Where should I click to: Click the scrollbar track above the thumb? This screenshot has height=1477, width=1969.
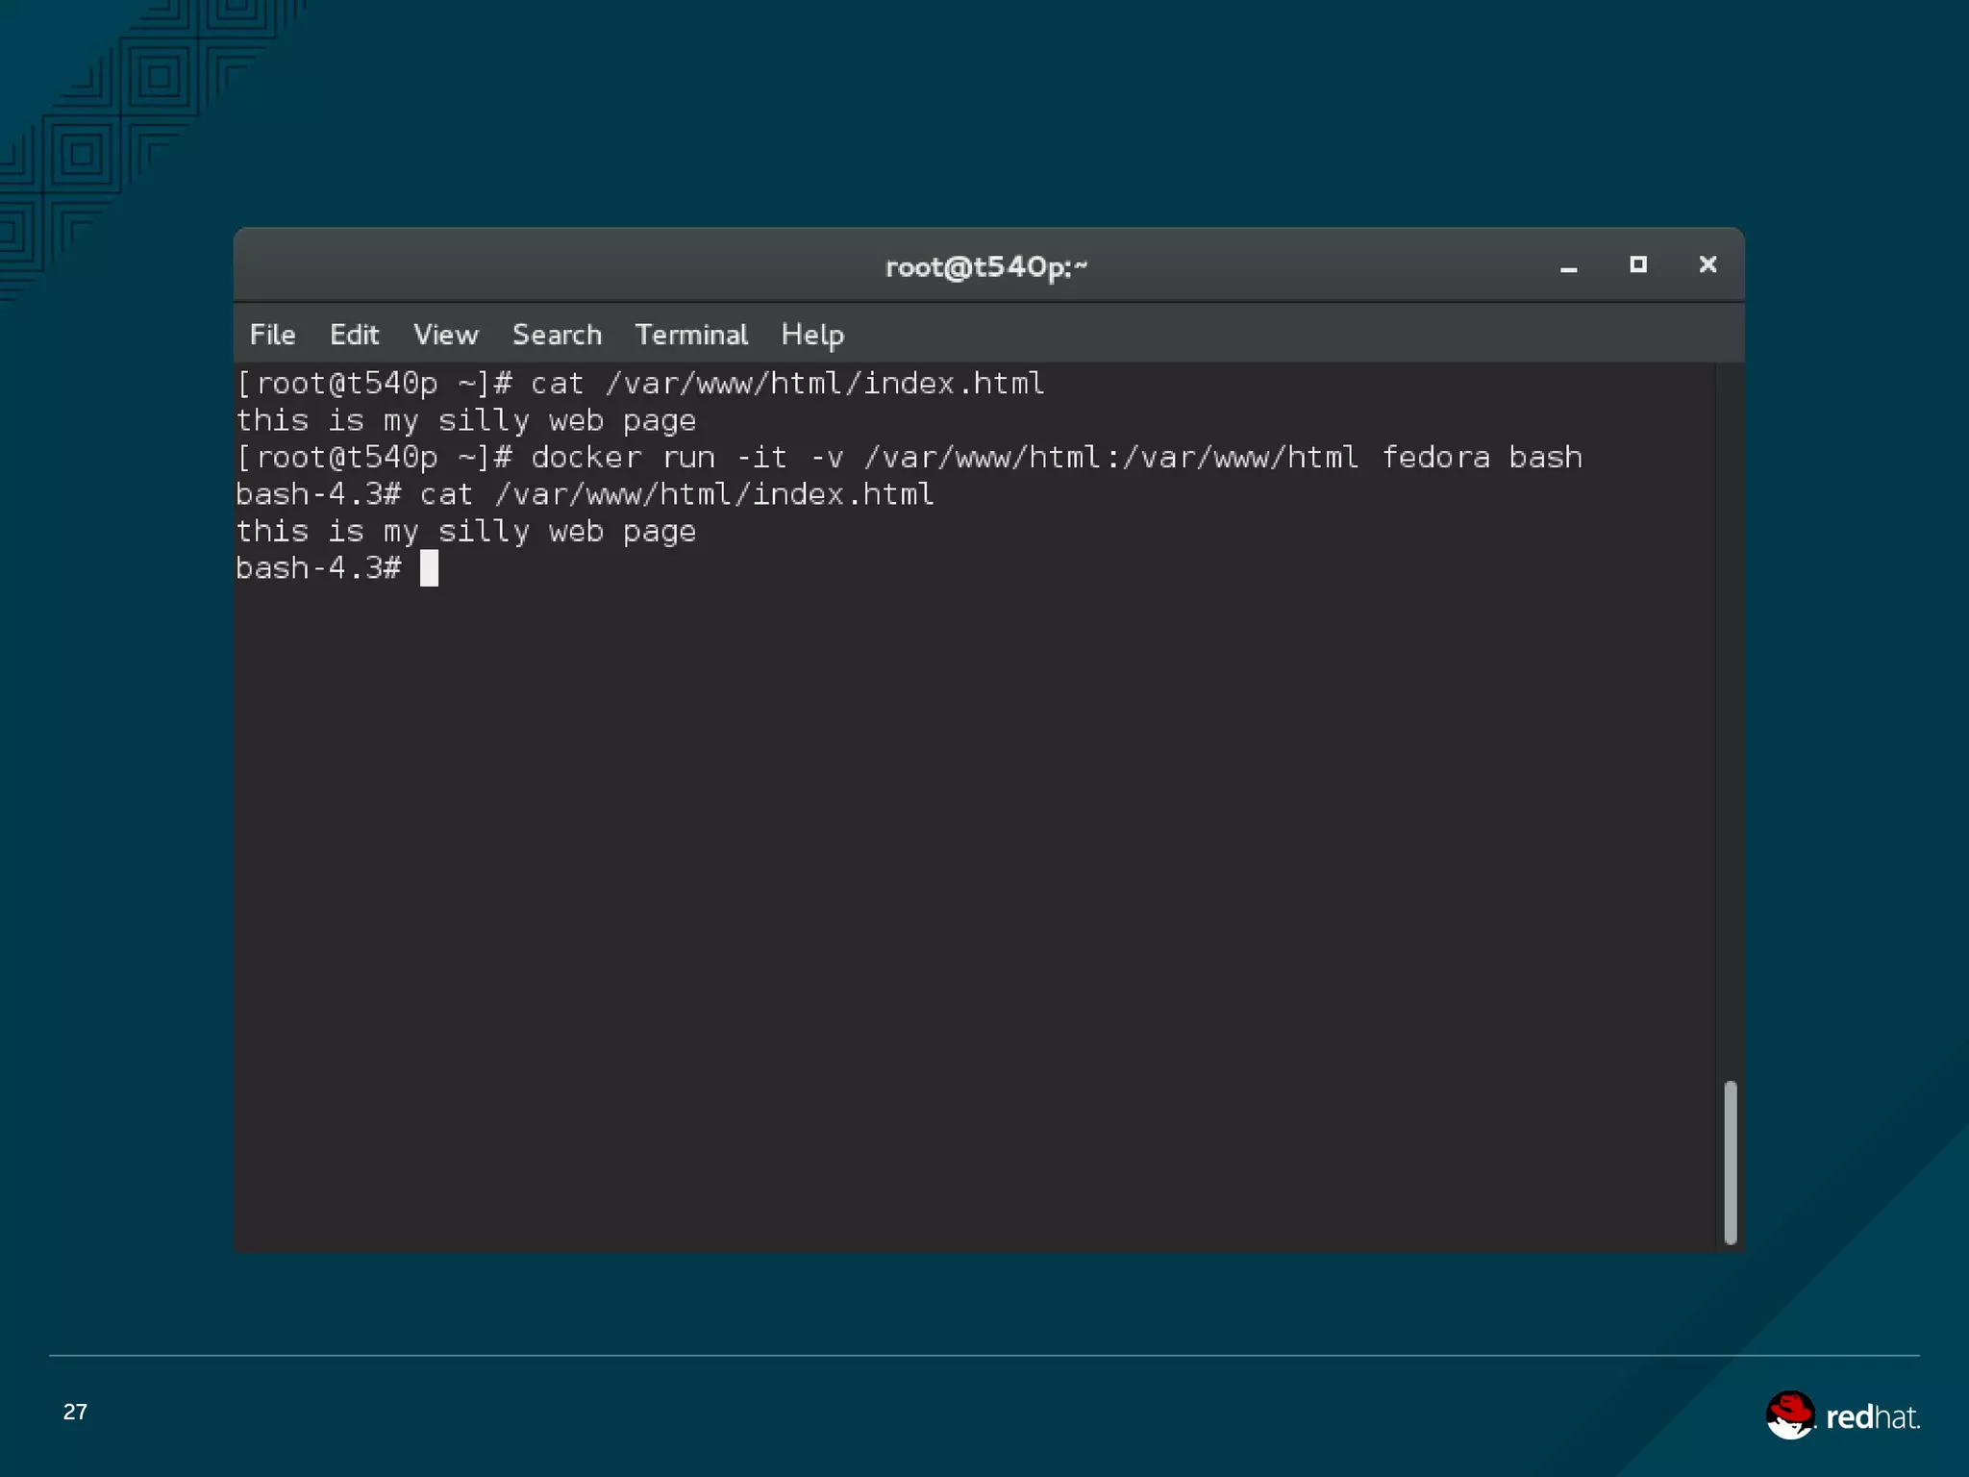coord(1730,721)
